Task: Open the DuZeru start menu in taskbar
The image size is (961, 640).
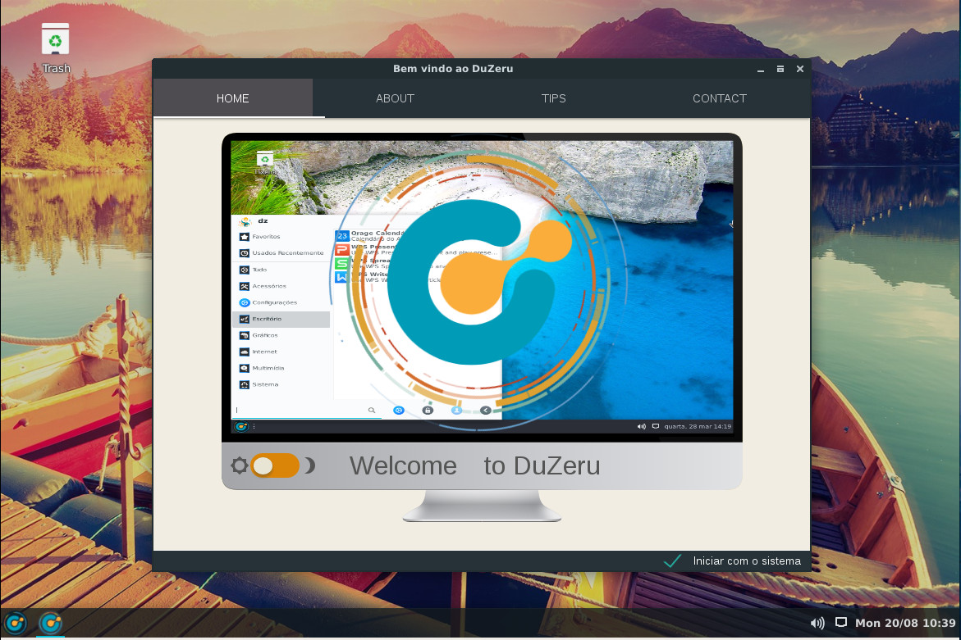Action: (x=16, y=624)
